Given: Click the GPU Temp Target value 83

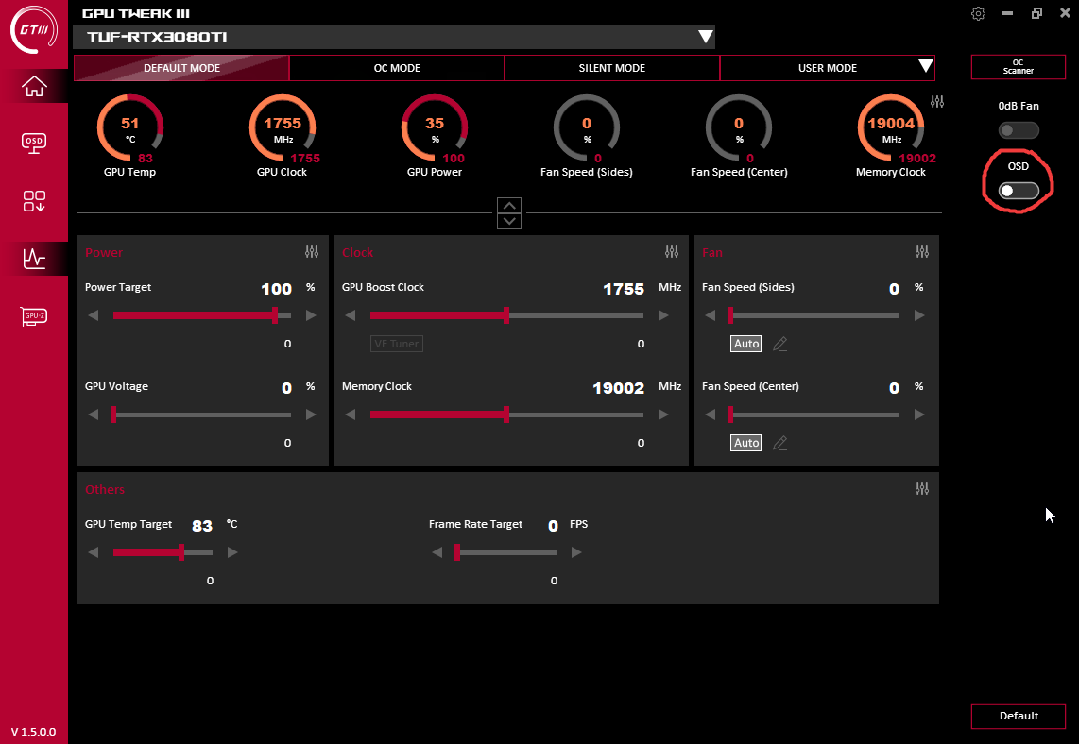Looking at the screenshot, I should [x=201, y=526].
